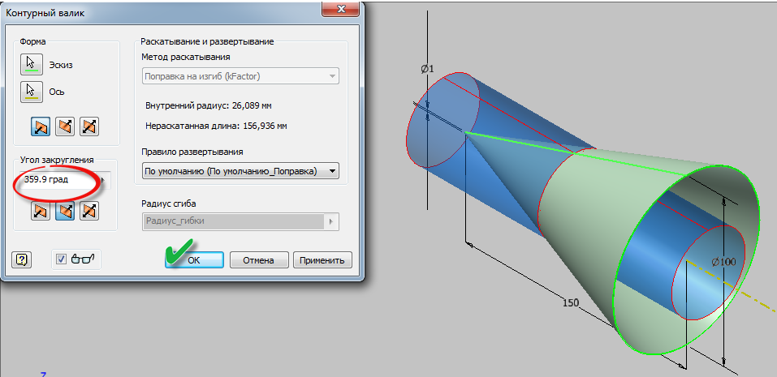Image resolution: width=777 pixels, height=377 pixels.
Task: Select third direction icon under Форма
Action: 89,126
